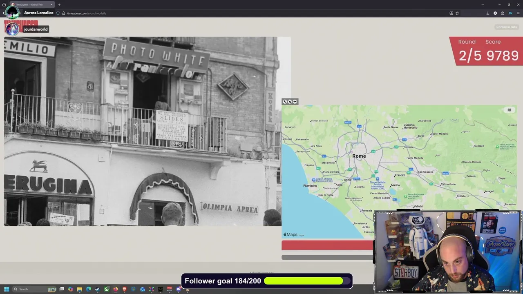The width and height of the screenshot is (523, 294).
Task: Open Discord from the taskbar
Action: click(179, 289)
